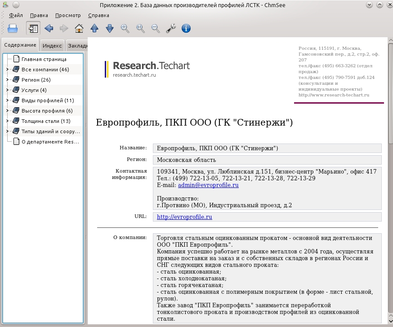Open the admin@evroprofile.ru email link

tap(208, 185)
